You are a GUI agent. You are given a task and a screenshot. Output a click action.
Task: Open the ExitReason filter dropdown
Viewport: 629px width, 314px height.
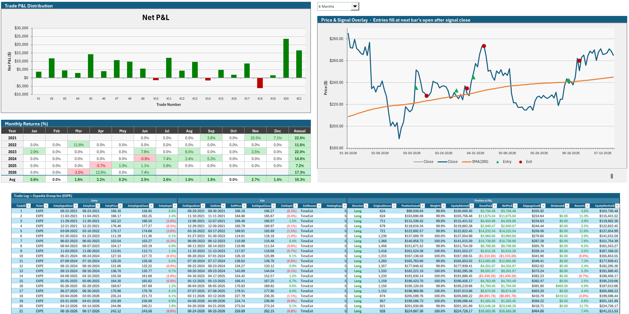[x=319, y=206]
